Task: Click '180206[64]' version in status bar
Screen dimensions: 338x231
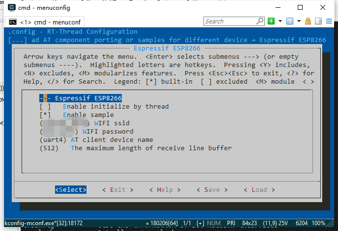Action: point(164,223)
